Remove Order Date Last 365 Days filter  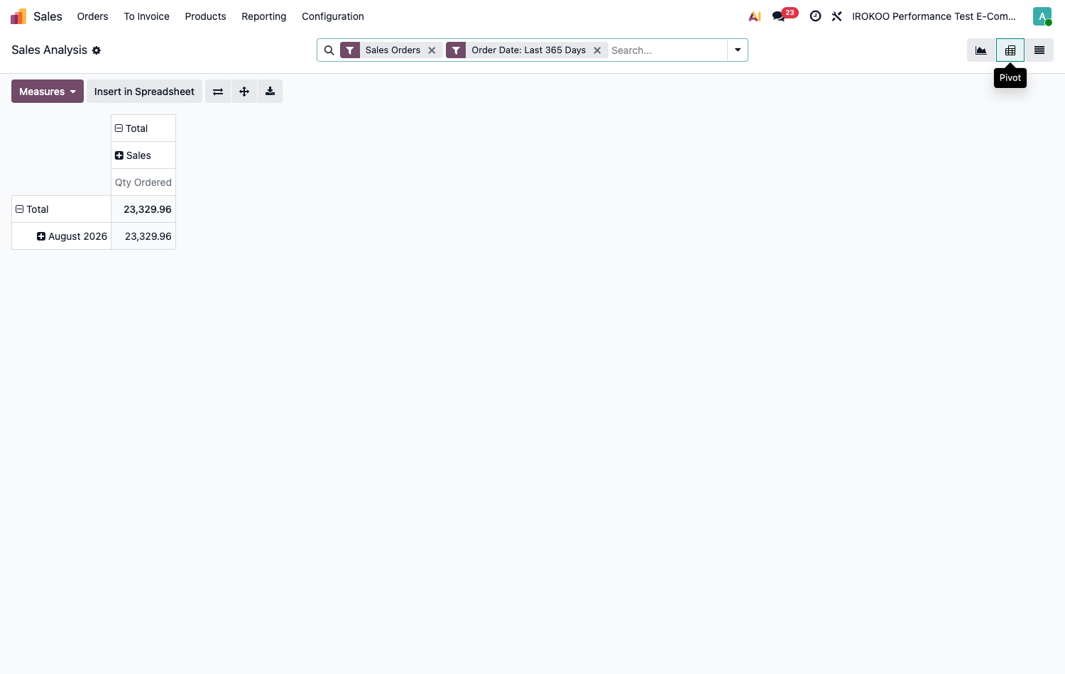pos(597,50)
